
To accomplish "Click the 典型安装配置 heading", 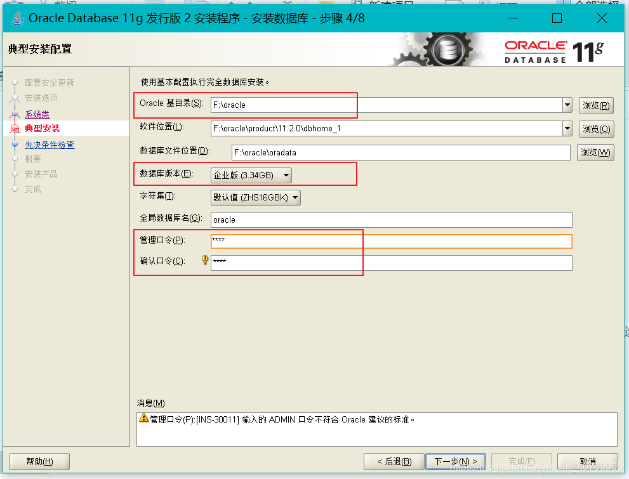I will [x=40, y=49].
